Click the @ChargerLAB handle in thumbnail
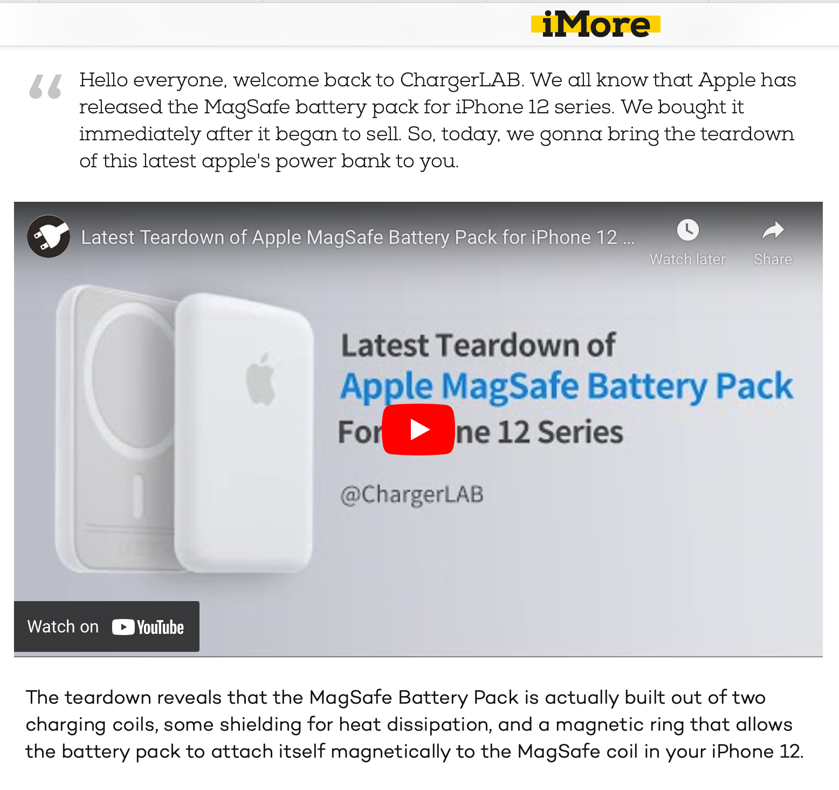 tap(412, 494)
